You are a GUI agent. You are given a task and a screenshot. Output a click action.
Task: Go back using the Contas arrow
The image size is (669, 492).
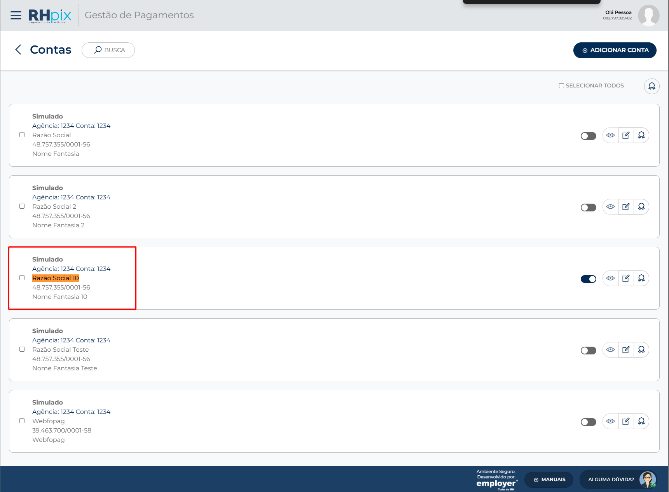(x=18, y=49)
